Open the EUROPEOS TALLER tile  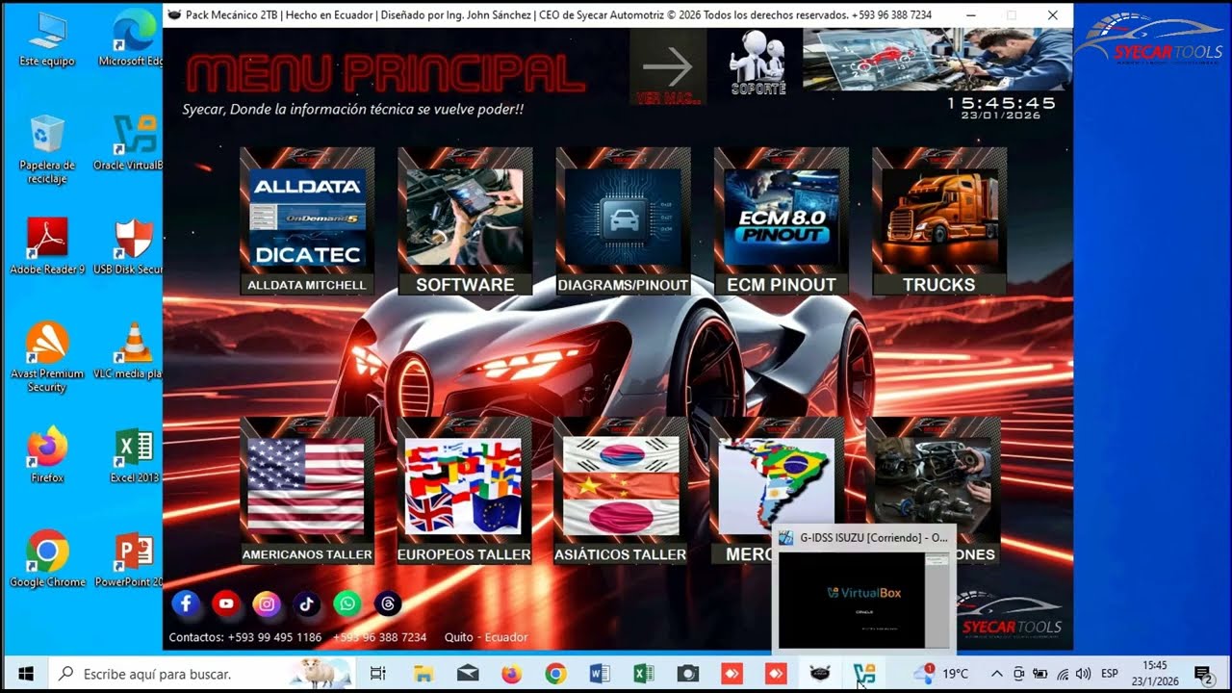coord(464,491)
